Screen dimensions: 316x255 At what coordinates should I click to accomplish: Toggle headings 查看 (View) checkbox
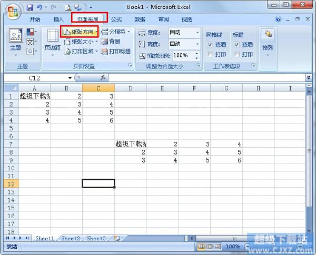(x=237, y=45)
